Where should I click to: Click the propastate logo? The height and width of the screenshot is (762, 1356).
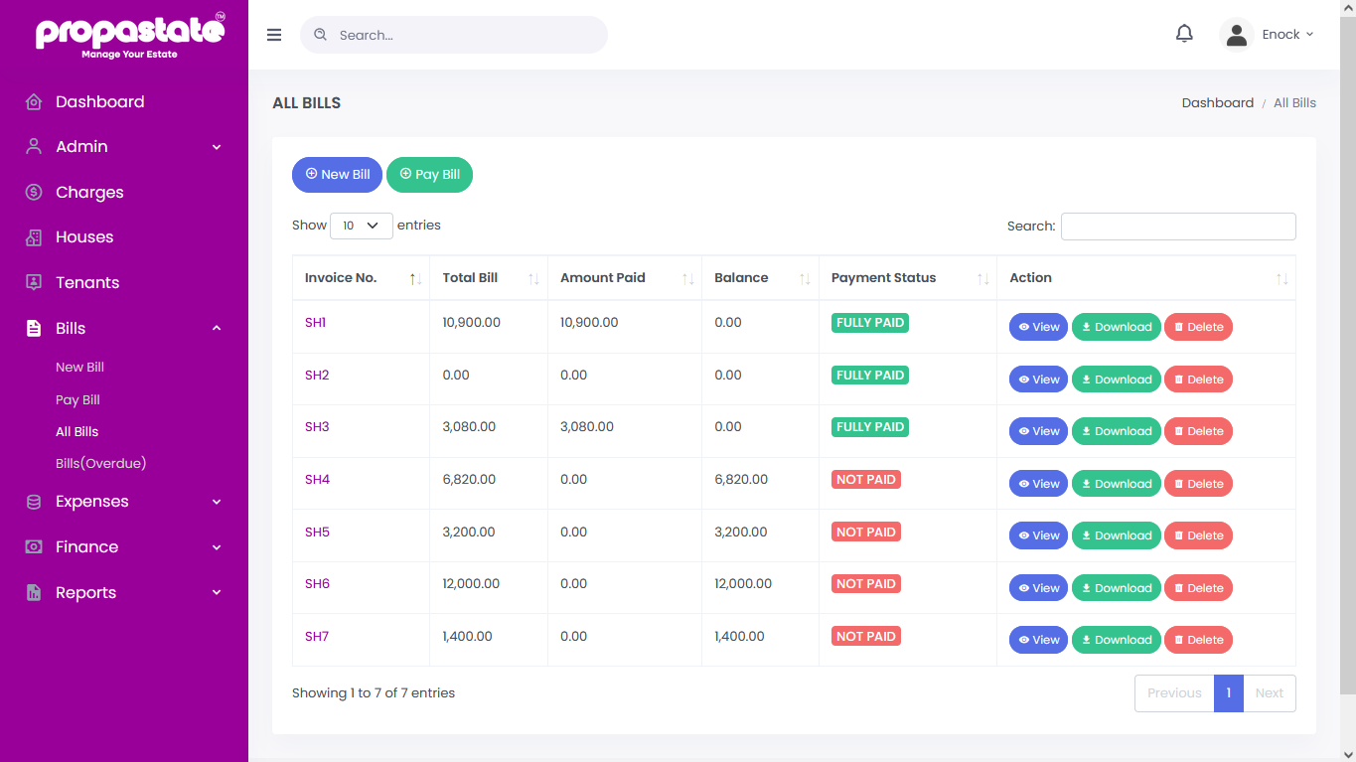(130, 35)
